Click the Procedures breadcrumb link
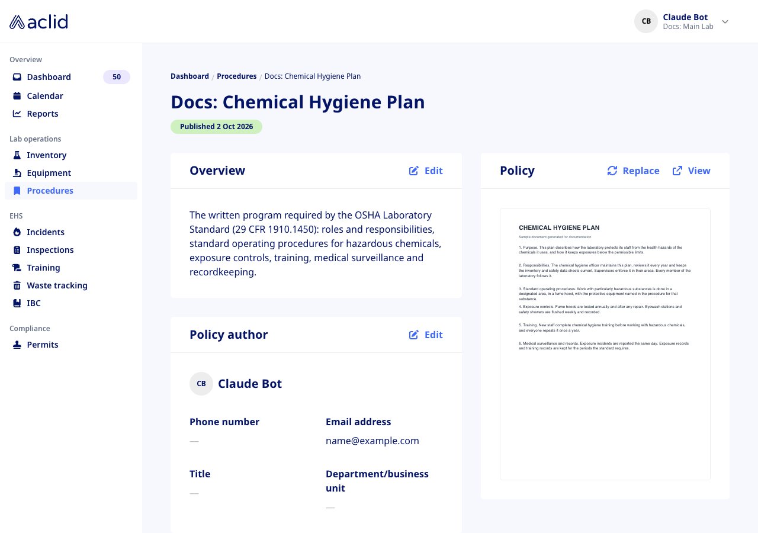758x533 pixels. click(236, 76)
